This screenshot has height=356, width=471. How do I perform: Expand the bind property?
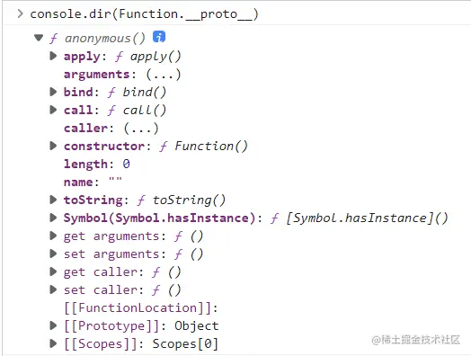click(53, 92)
